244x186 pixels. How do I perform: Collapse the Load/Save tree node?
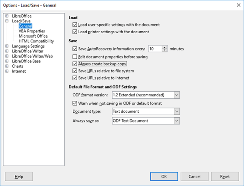point(7,21)
